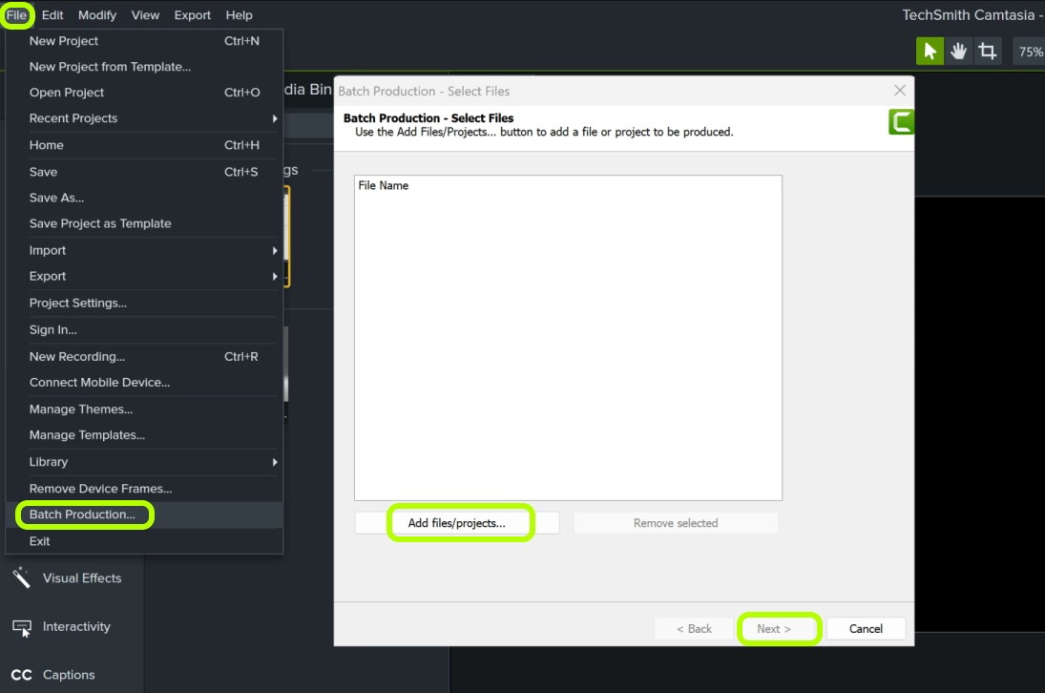Open the canvas zoom percentage dropdown

coord(1029,52)
